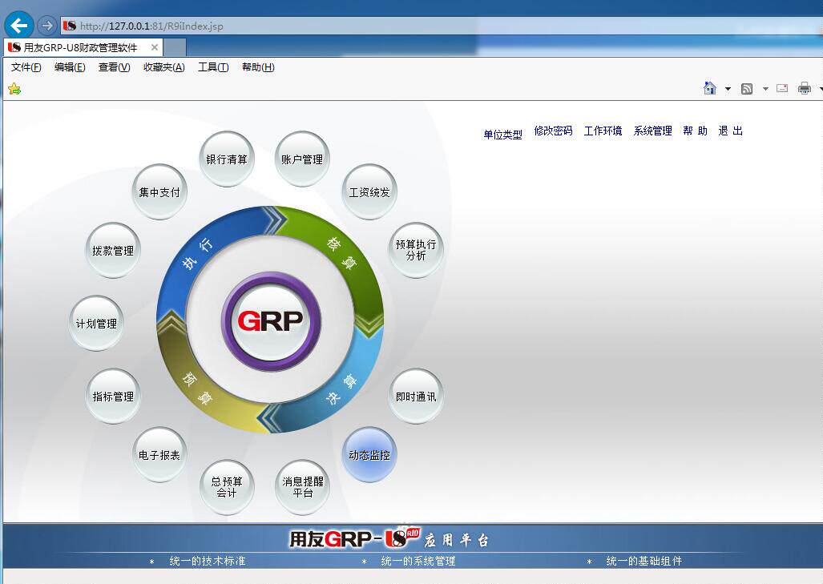
Task: Select the 用友GRP-U8财政管理软件 tab
Action: click(80, 48)
